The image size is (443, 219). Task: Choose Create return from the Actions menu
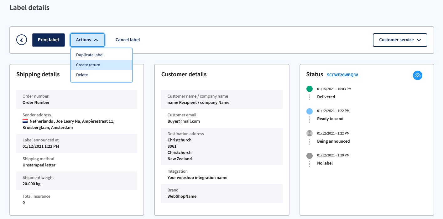(x=87, y=65)
